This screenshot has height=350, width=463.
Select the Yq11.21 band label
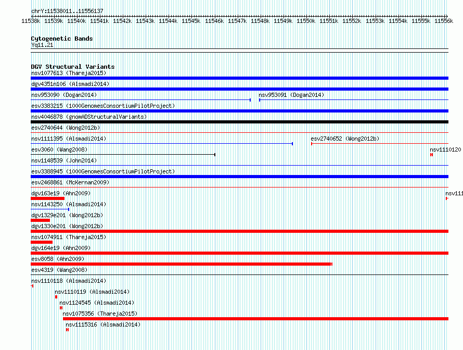coord(42,45)
